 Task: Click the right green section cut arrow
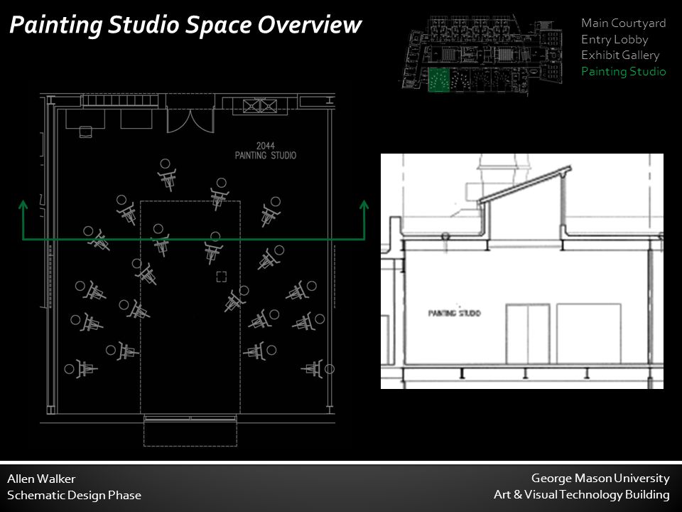tap(364, 220)
